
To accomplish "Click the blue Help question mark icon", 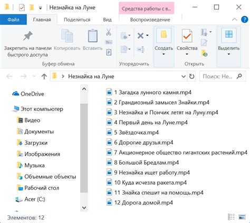I will 244,19.
